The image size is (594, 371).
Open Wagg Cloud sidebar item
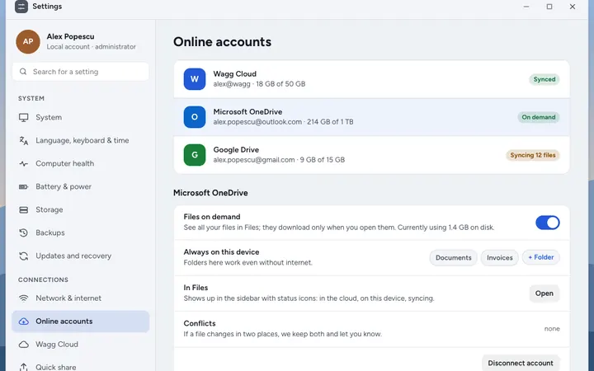(80, 345)
